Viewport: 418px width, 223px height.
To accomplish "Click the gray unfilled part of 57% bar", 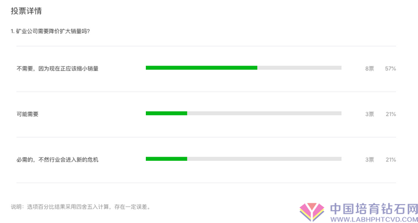I will (x=299, y=68).
